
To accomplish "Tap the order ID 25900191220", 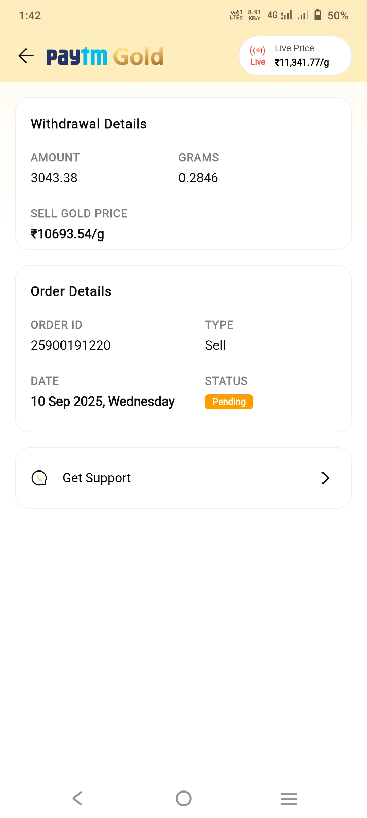I will pos(71,345).
